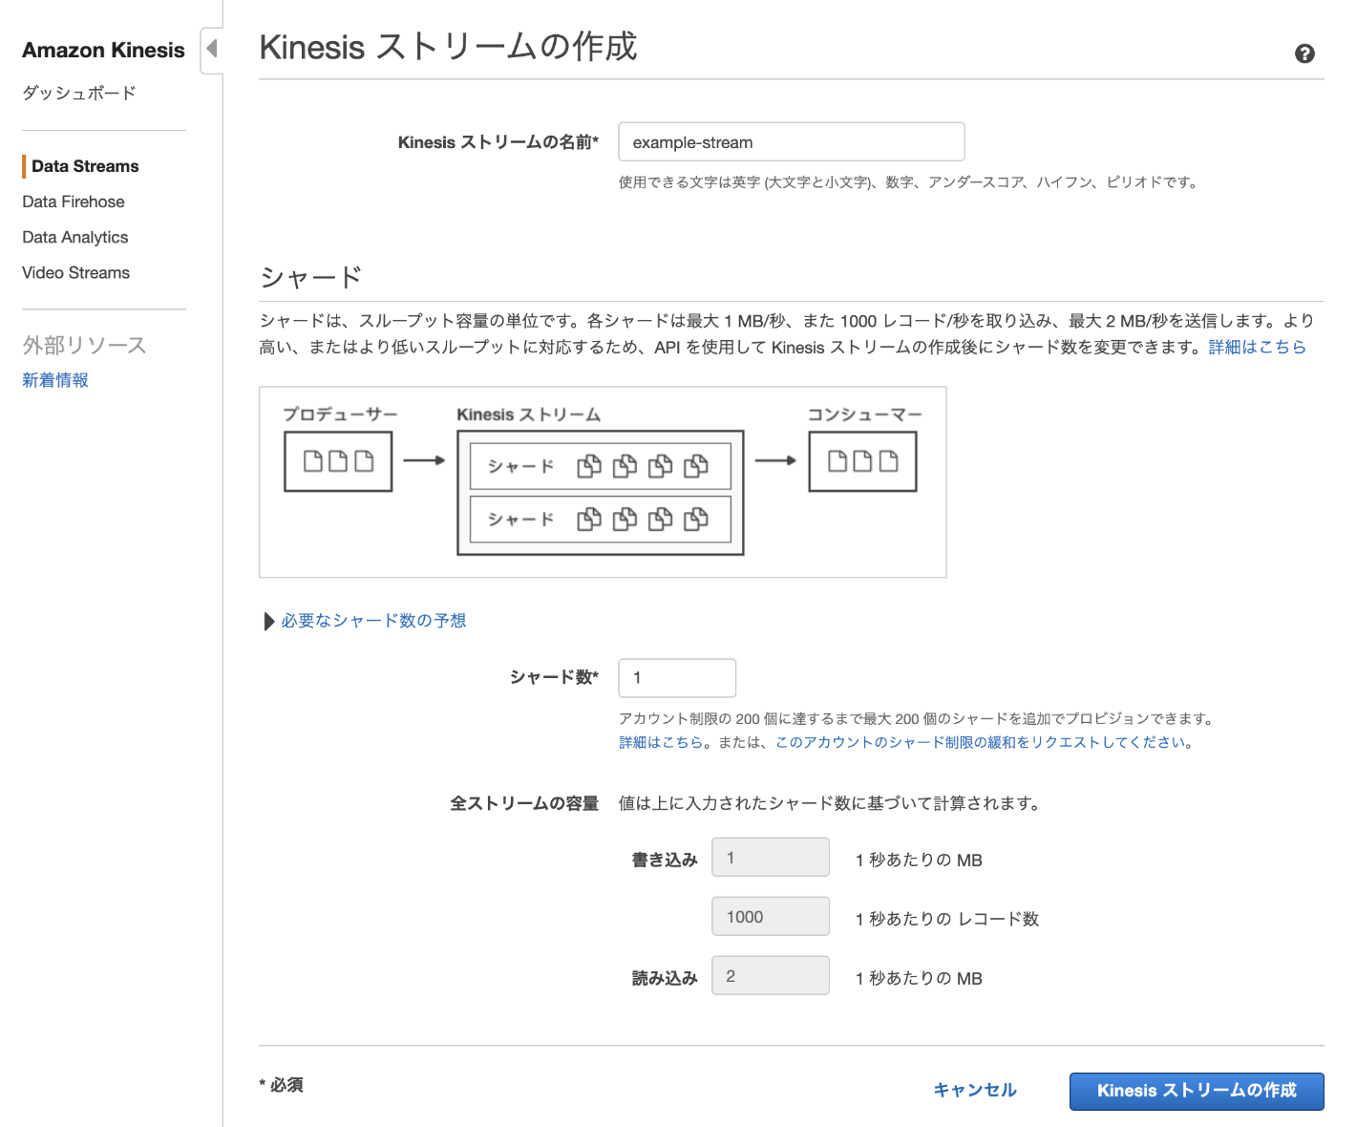Open 新着情報 under 外部リソース
1356x1127 pixels.
[54, 379]
